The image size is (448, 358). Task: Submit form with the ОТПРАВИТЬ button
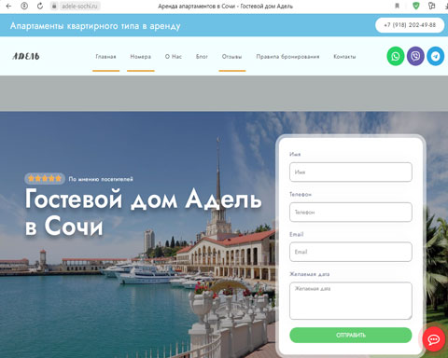[x=351, y=335]
